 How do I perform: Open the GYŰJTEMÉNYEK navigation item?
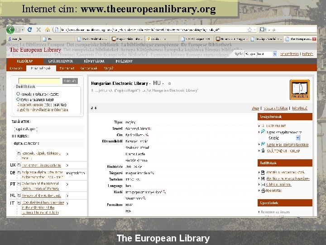[x=61, y=61]
